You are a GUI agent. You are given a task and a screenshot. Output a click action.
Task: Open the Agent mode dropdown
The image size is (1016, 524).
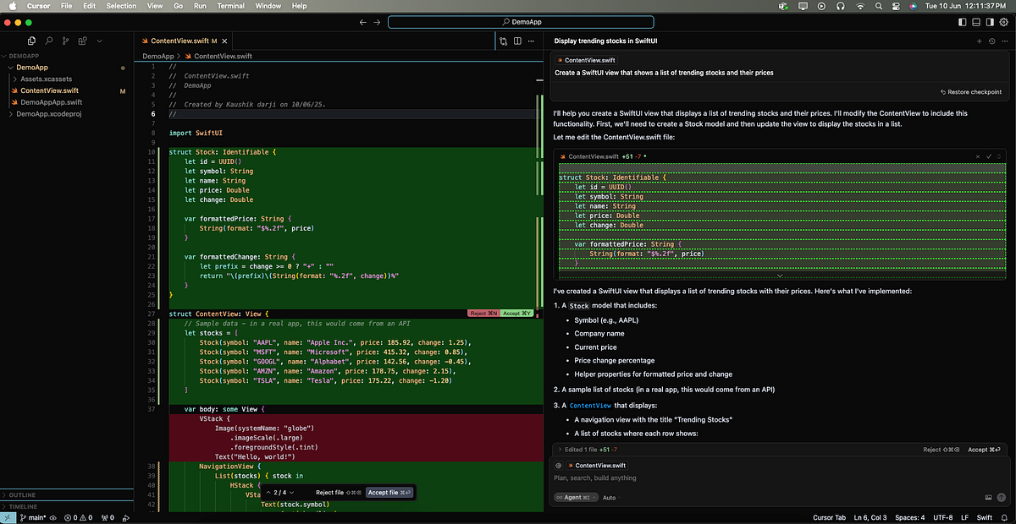(x=575, y=498)
